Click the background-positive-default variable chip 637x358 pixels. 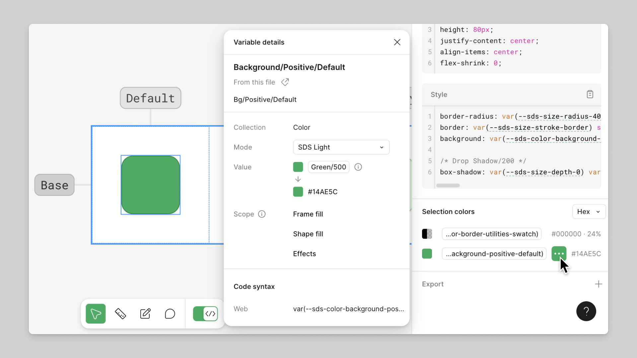pyautogui.click(x=494, y=254)
